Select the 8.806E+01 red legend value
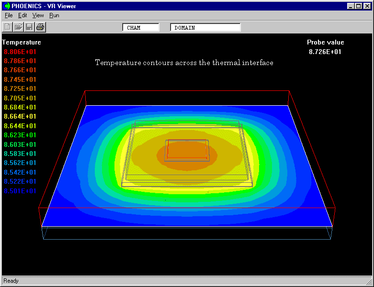The width and height of the screenshot is (374, 287). coord(20,52)
